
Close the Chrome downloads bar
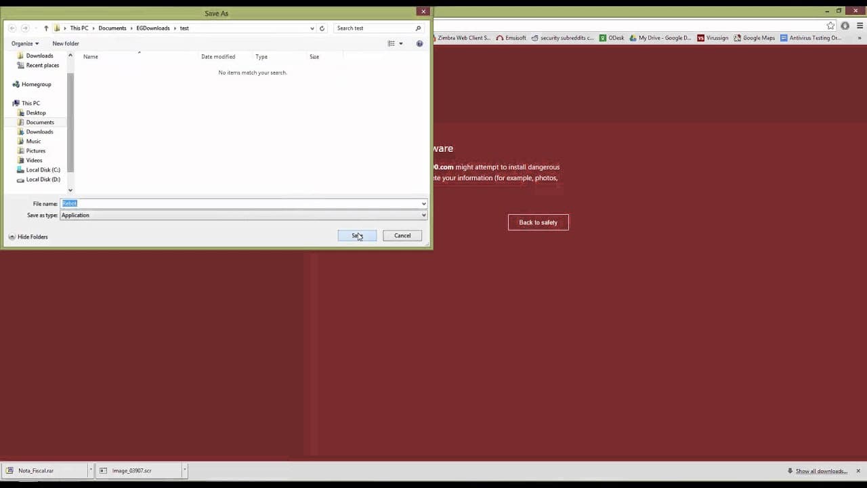point(858,470)
